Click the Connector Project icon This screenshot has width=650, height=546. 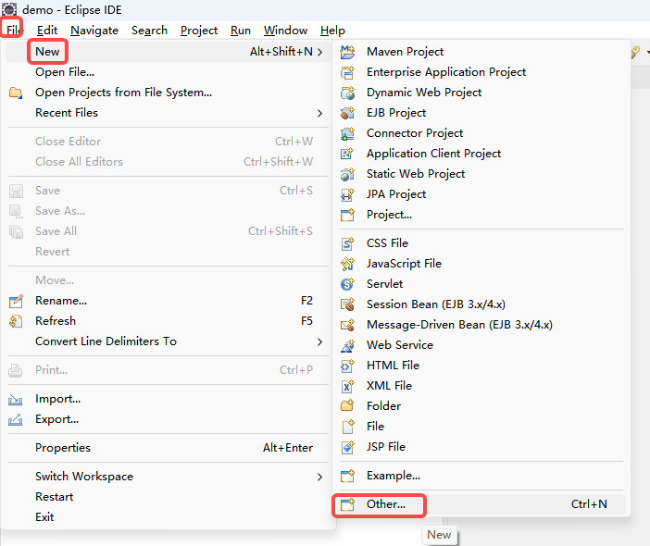[347, 133]
